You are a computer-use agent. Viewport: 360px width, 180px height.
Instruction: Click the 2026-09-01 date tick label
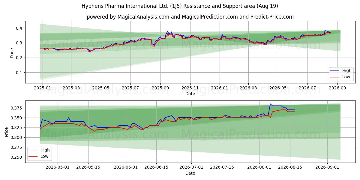(x=327, y=168)
